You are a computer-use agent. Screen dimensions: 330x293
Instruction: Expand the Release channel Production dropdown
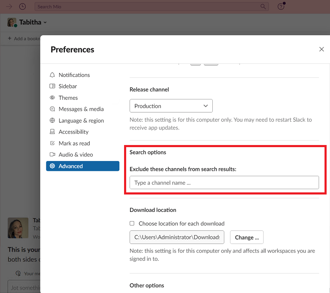tap(171, 106)
